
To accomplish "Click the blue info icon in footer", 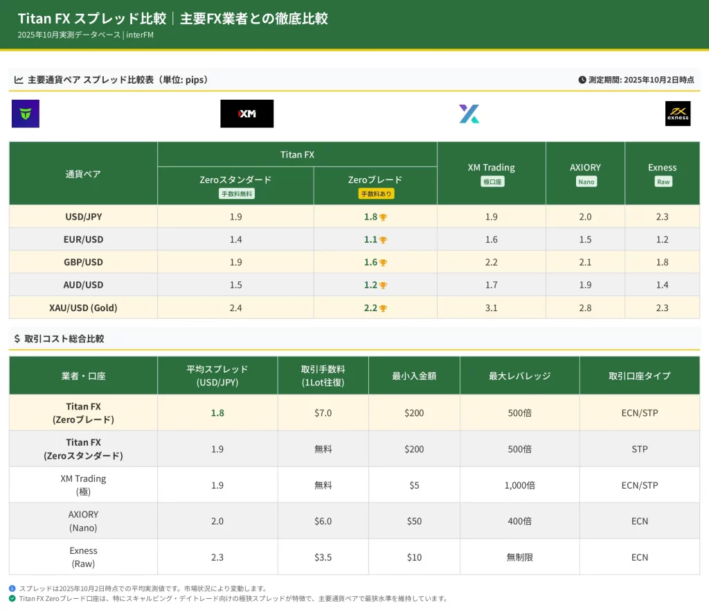I will (12, 588).
